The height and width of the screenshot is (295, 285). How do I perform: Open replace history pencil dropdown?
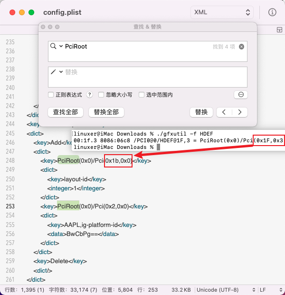57,72
